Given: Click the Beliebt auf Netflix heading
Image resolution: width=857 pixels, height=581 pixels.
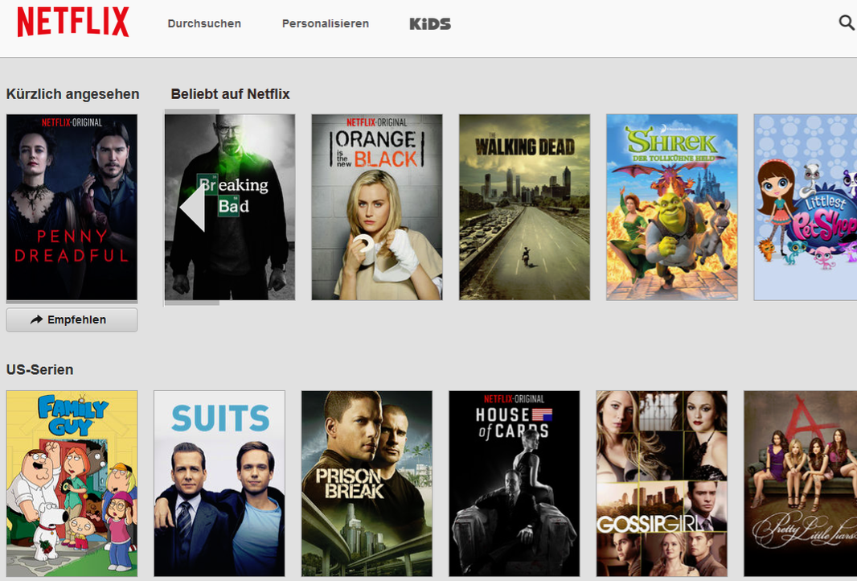Looking at the screenshot, I should 230,94.
